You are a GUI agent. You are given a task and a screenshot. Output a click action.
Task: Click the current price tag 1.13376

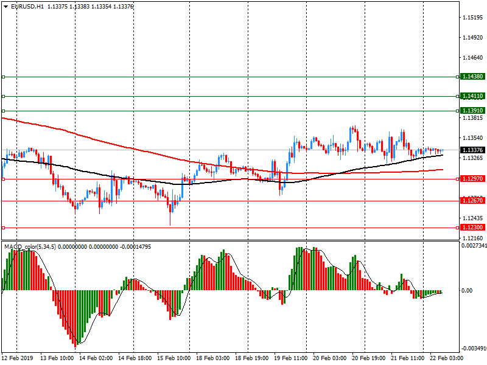point(472,150)
